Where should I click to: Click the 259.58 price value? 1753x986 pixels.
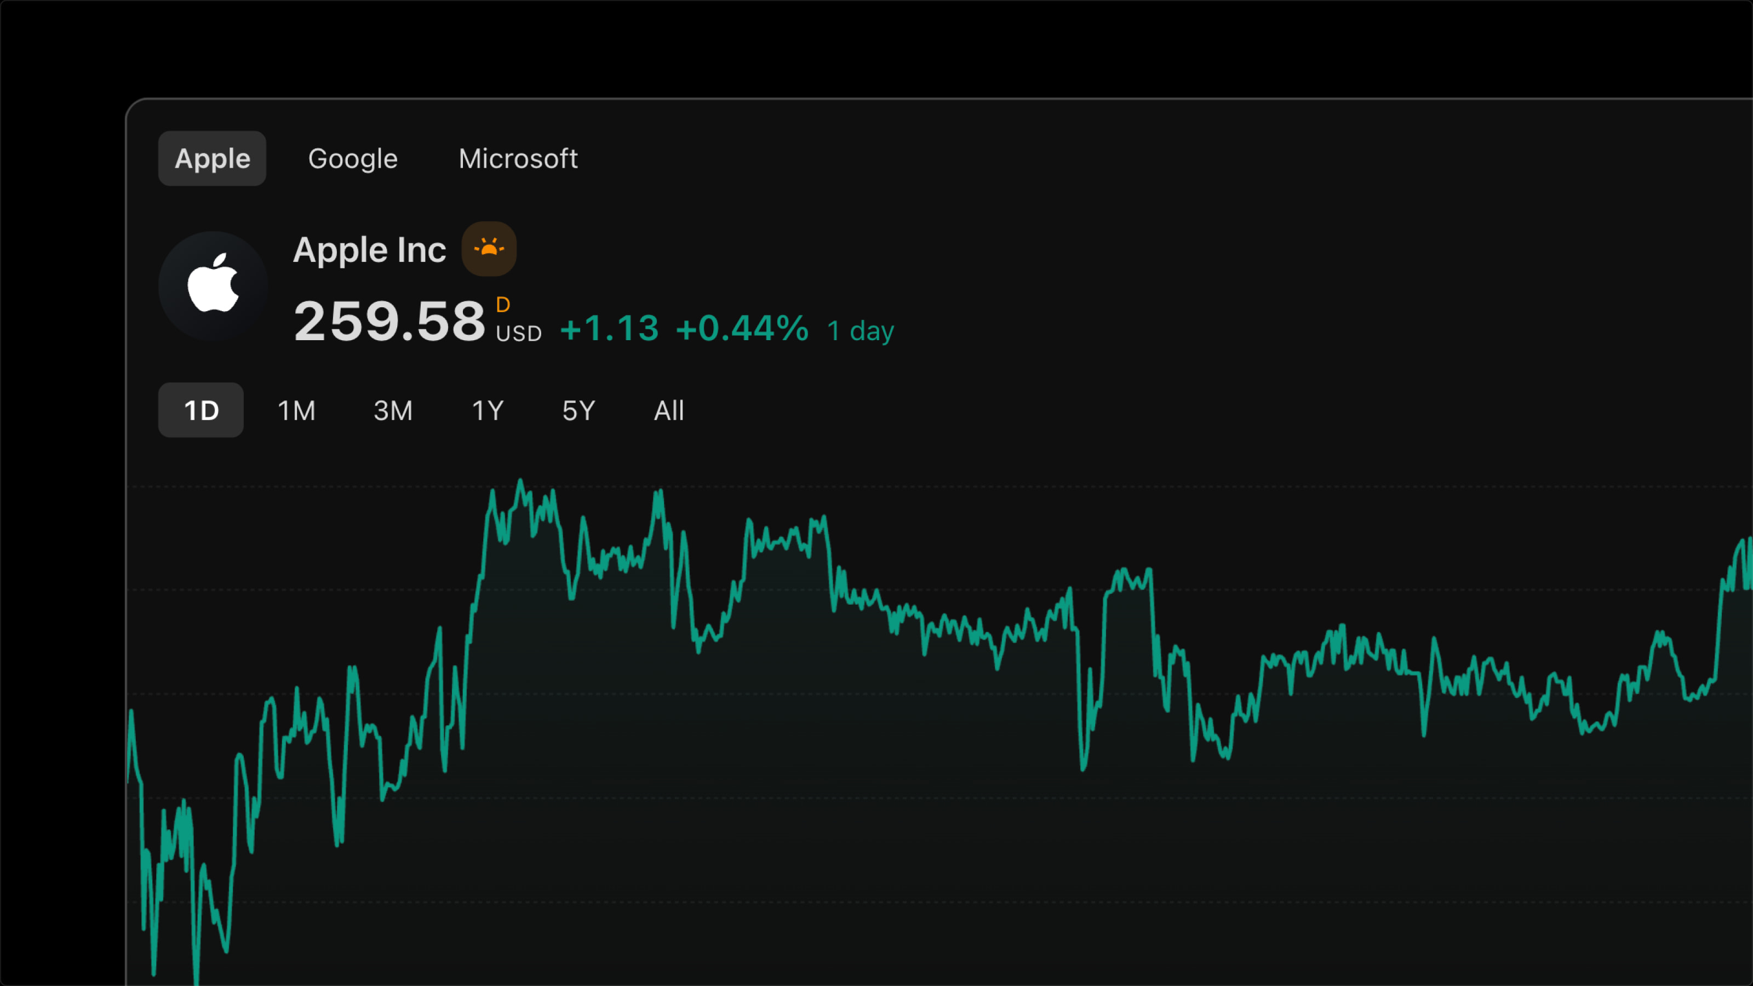click(389, 321)
